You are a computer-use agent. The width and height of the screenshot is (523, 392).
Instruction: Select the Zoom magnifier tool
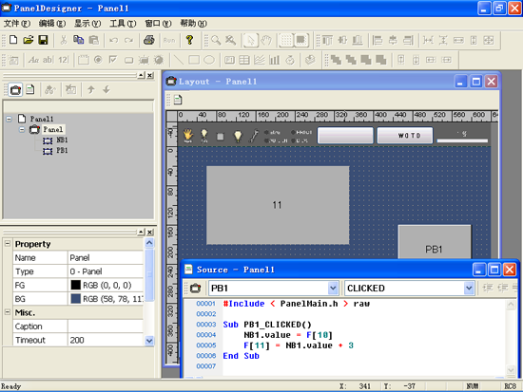tap(216, 40)
